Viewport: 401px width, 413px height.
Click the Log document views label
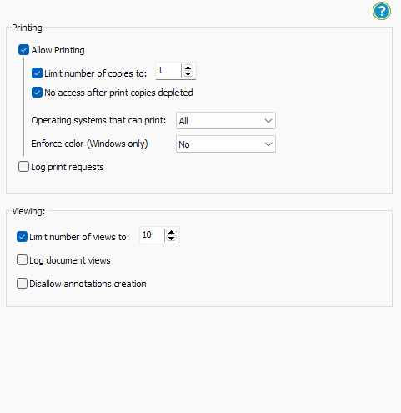click(70, 260)
